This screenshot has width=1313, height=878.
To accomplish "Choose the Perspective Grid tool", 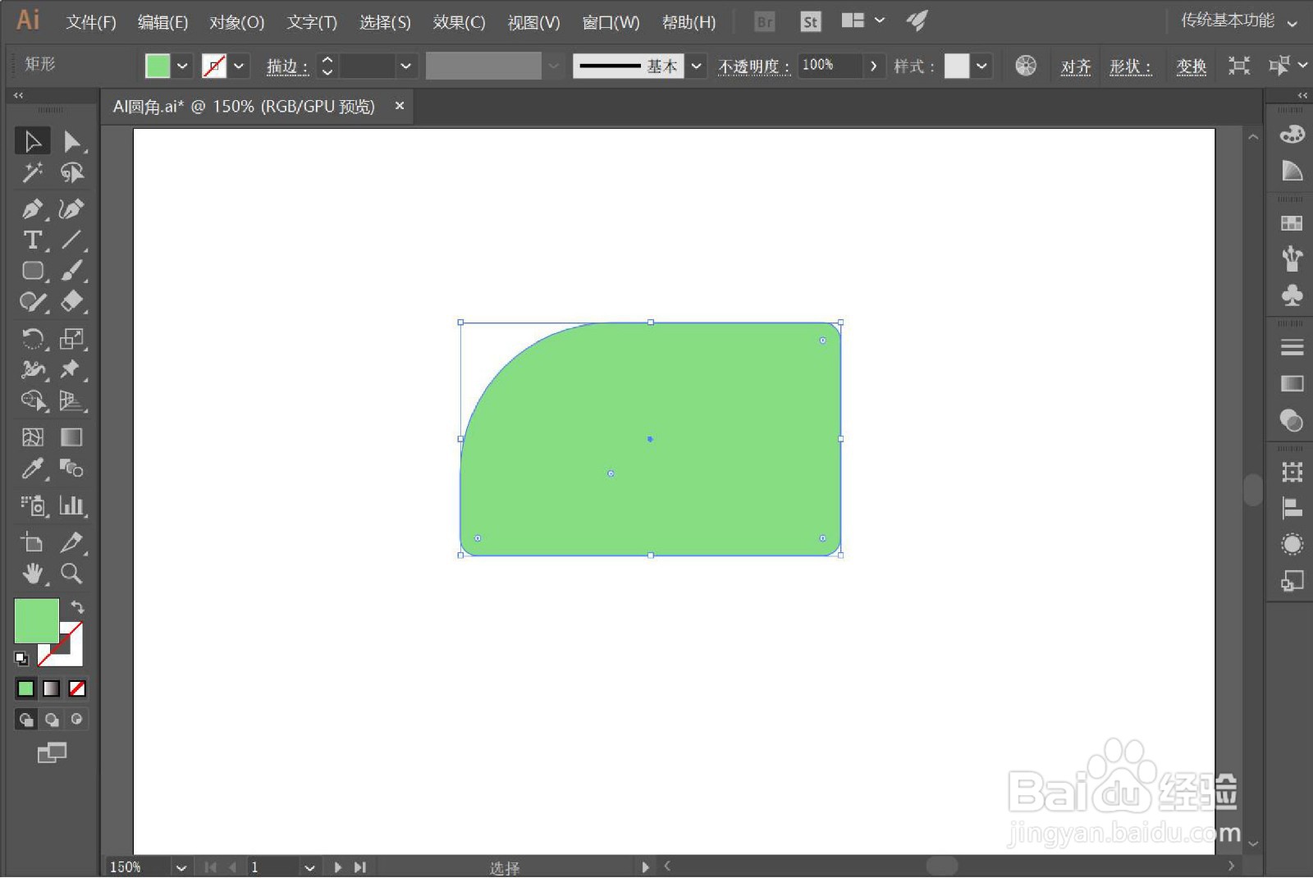I will [x=72, y=400].
